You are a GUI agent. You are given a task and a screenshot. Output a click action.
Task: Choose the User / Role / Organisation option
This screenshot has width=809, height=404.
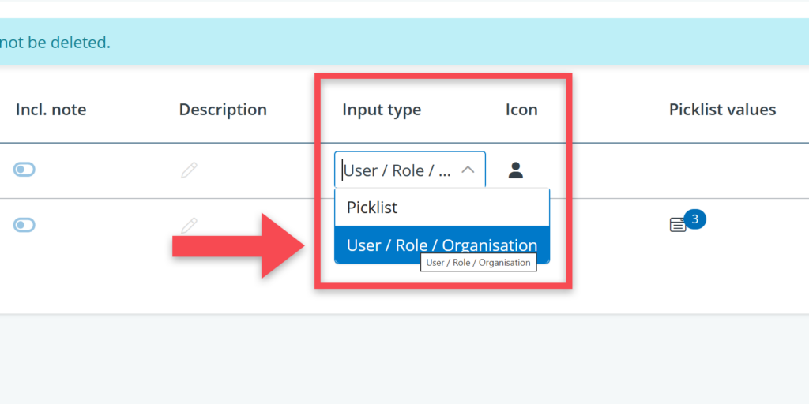(442, 245)
